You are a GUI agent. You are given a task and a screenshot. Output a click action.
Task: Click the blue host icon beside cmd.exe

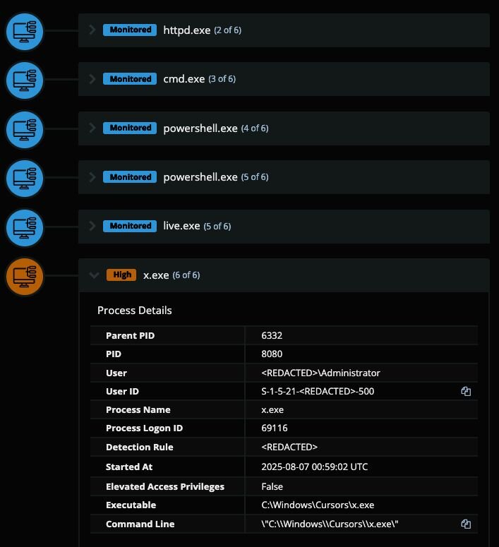click(25, 80)
